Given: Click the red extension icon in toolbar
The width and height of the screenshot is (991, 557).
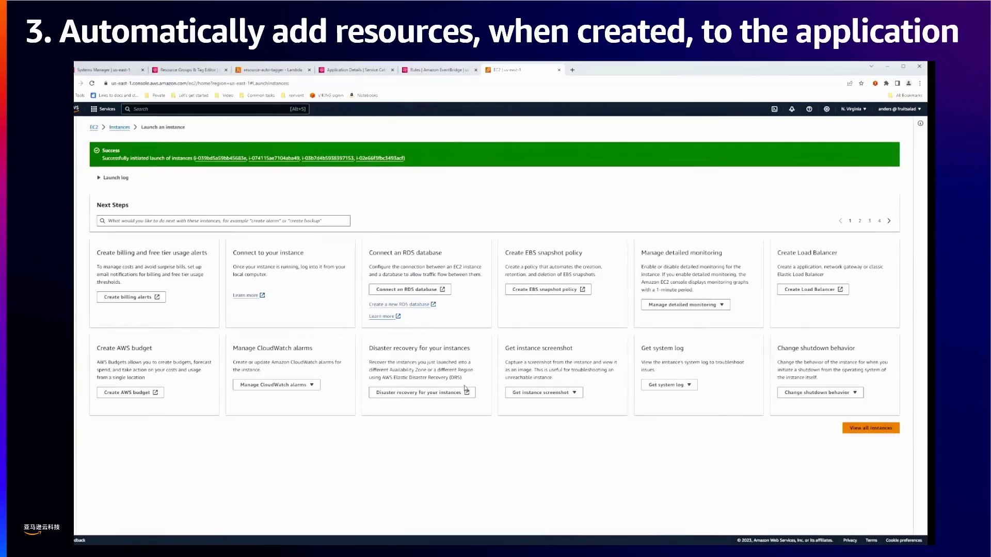Looking at the screenshot, I should [875, 83].
